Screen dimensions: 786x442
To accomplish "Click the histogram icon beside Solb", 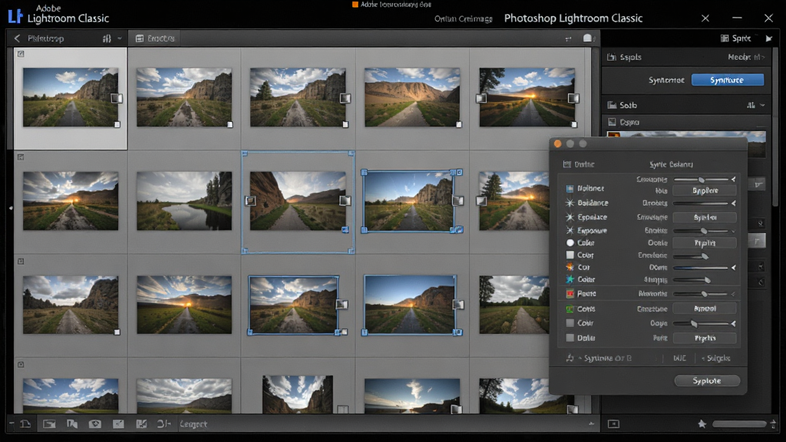I will coord(612,104).
